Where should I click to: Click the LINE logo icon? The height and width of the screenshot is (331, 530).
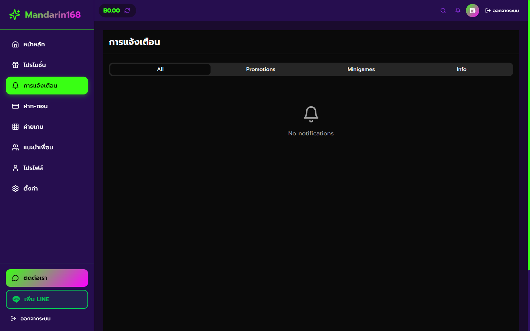pyautogui.click(x=16, y=299)
